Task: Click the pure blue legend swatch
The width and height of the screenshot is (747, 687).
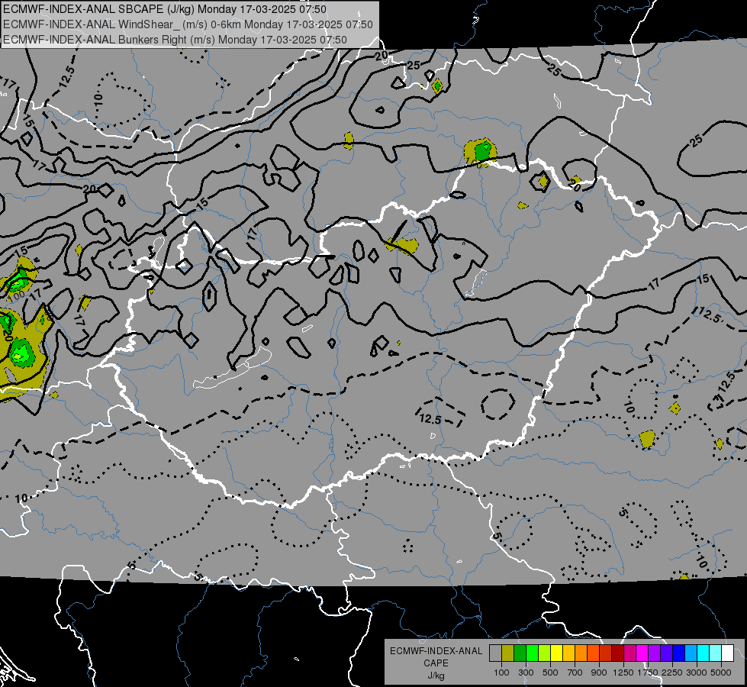Action: pyautogui.click(x=679, y=653)
